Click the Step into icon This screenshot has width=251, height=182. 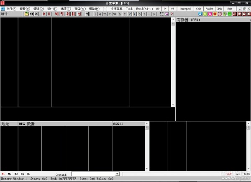click(x=56, y=14)
